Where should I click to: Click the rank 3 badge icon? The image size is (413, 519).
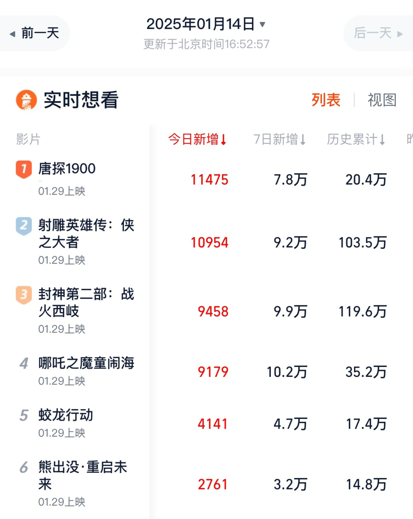(24, 295)
